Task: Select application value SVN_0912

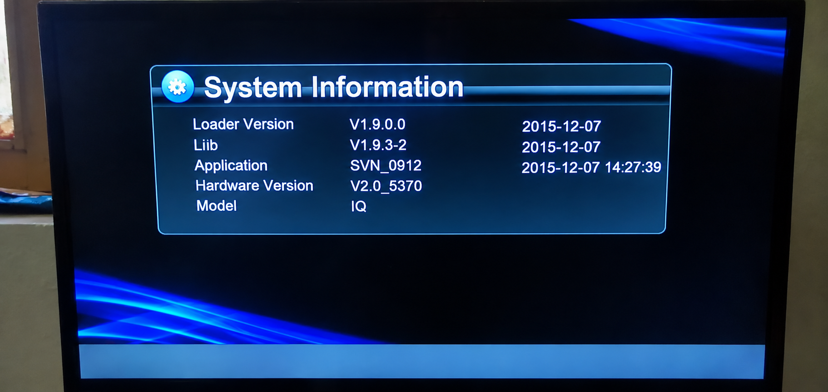Action: [386, 165]
